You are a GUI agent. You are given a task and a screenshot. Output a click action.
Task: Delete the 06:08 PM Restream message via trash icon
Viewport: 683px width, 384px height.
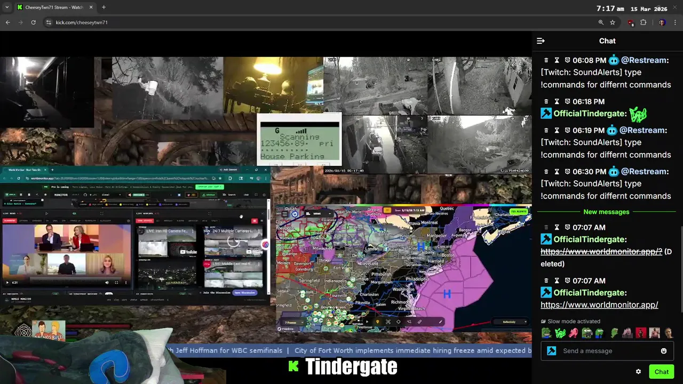pos(546,60)
